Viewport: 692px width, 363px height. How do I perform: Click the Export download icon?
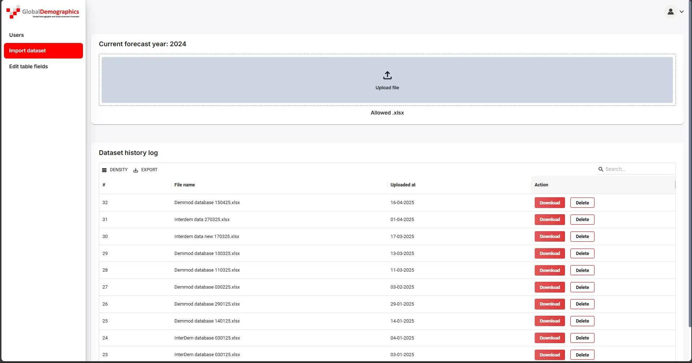(136, 170)
